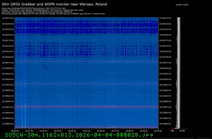The image size is (212, 139).
Task: Click the 10139950 Hz label on the right axis
Action: point(165,90)
